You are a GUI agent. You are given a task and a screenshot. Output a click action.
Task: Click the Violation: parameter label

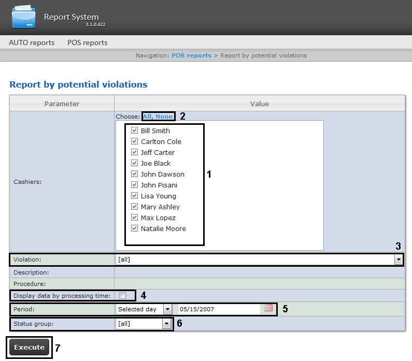tap(27, 259)
